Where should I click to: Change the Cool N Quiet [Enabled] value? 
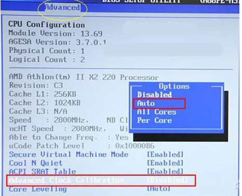click(165, 163)
